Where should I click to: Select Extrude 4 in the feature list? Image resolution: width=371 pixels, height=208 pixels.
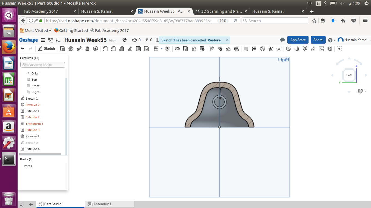32,149
